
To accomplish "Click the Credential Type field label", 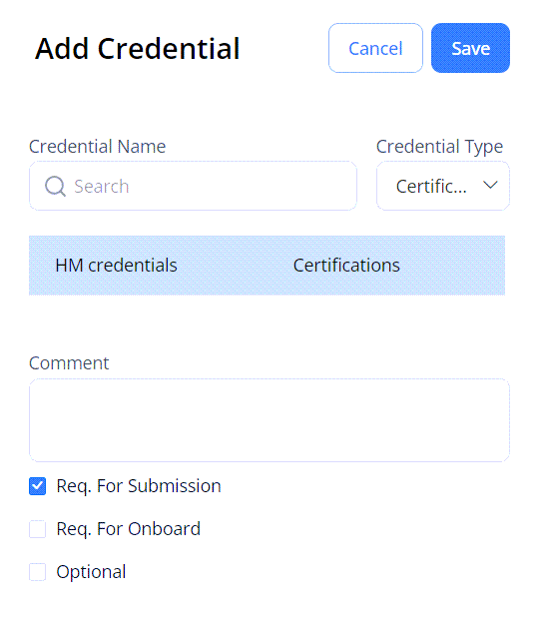I will pyautogui.click(x=439, y=147).
